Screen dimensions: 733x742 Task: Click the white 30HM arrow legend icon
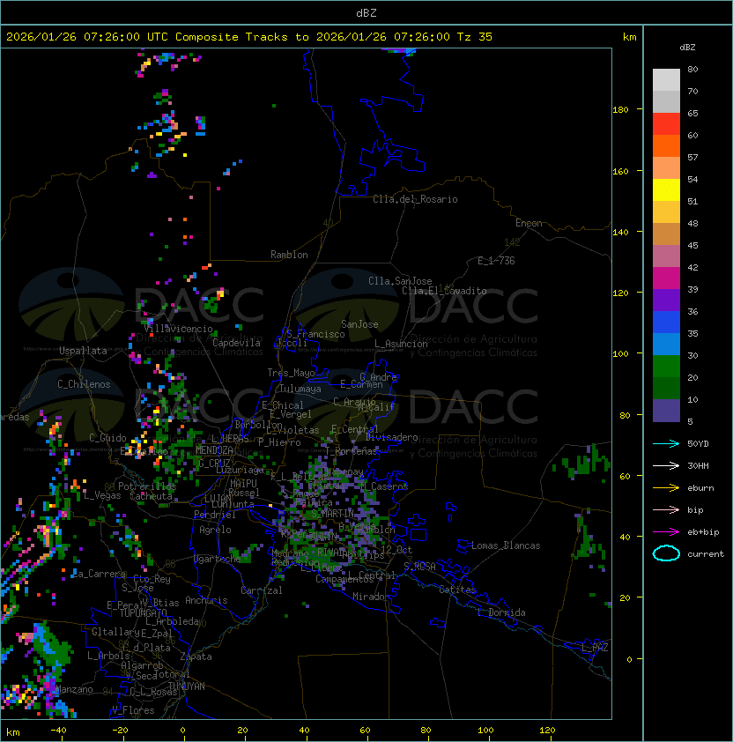click(x=666, y=465)
